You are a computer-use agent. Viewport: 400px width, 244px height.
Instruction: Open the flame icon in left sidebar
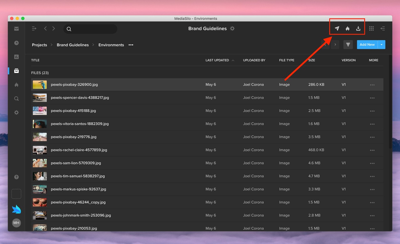click(x=16, y=84)
